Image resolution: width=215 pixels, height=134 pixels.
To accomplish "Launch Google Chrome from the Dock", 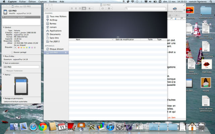I will (x=43, y=127).
